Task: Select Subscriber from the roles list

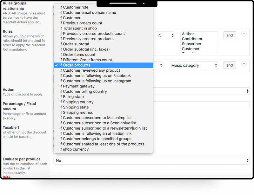Action: (190, 44)
